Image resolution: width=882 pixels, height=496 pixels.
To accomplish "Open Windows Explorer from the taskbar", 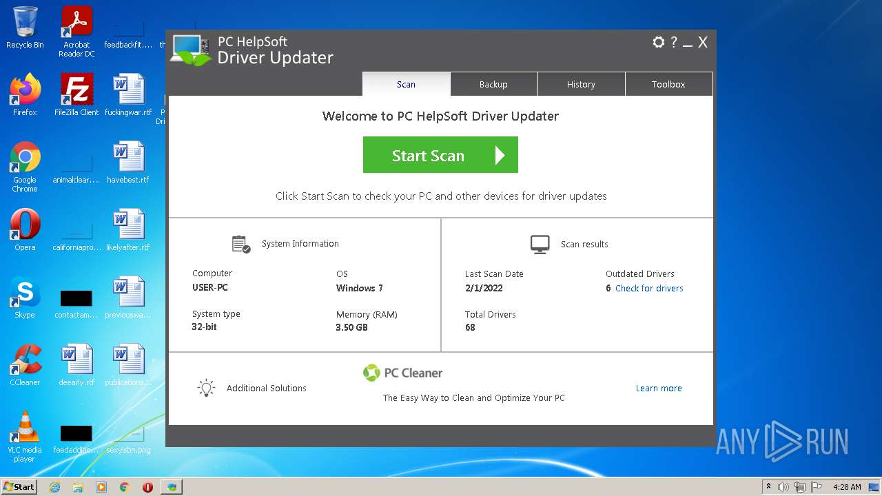I will click(x=78, y=487).
